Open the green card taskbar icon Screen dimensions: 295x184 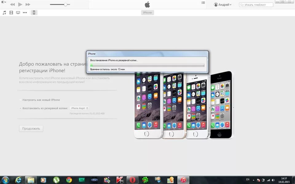point(82,180)
